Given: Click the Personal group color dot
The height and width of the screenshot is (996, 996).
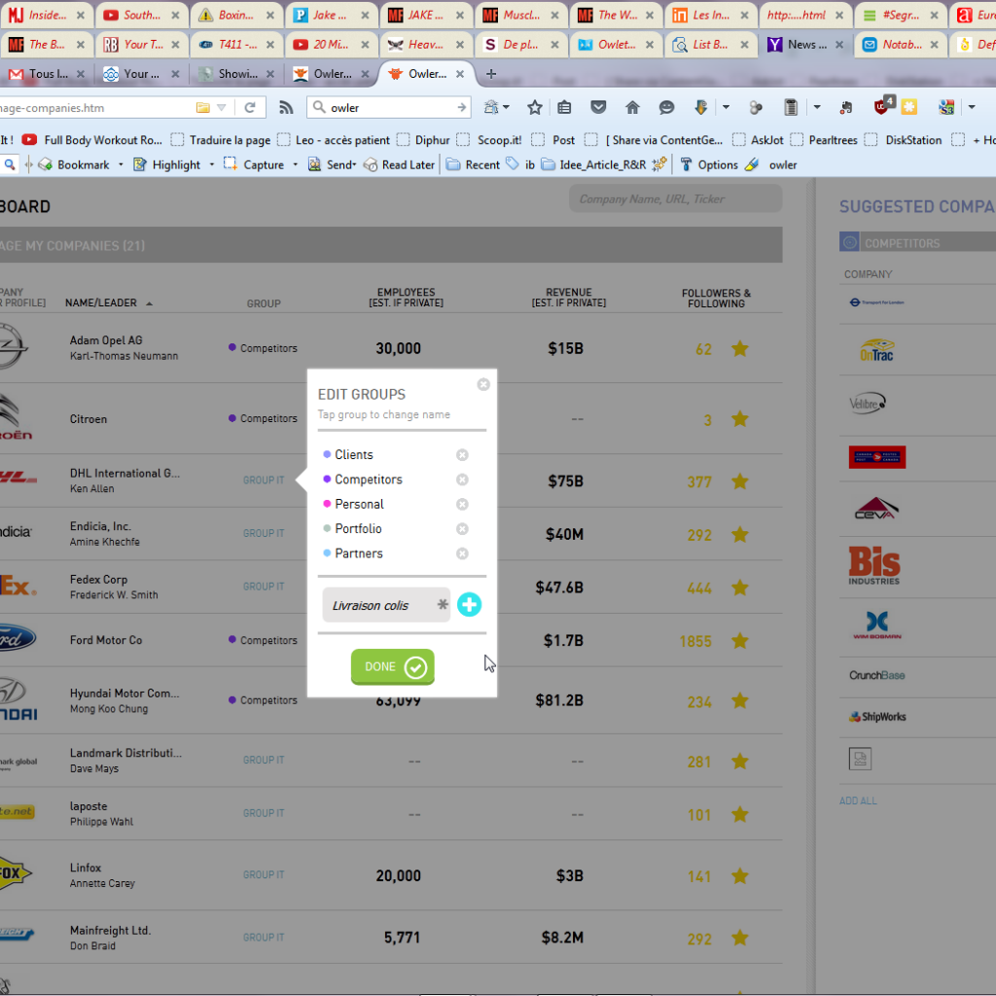Looking at the screenshot, I should coord(327,504).
